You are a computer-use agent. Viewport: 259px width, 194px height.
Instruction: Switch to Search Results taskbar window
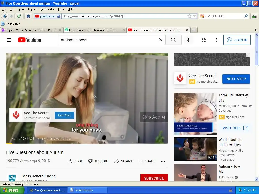pos(88,190)
